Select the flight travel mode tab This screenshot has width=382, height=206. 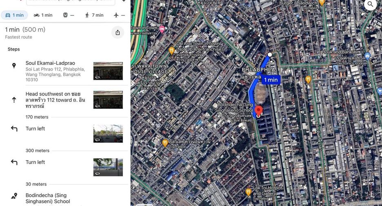click(119, 15)
